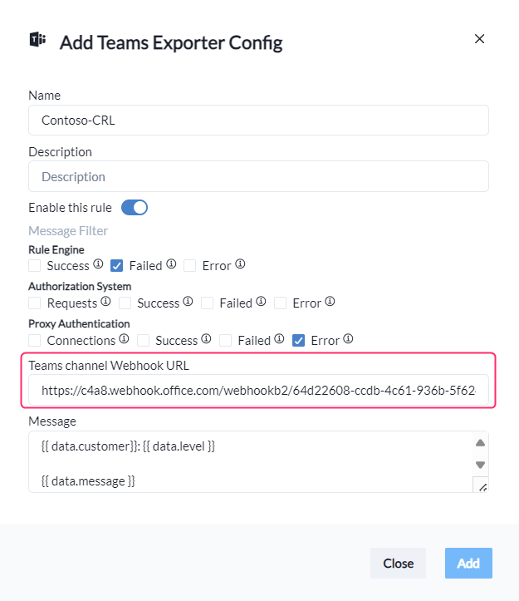This screenshot has width=519, height=601.
Task: Click info icon beside Proxy Authentication Error
Action: [349, 340]
